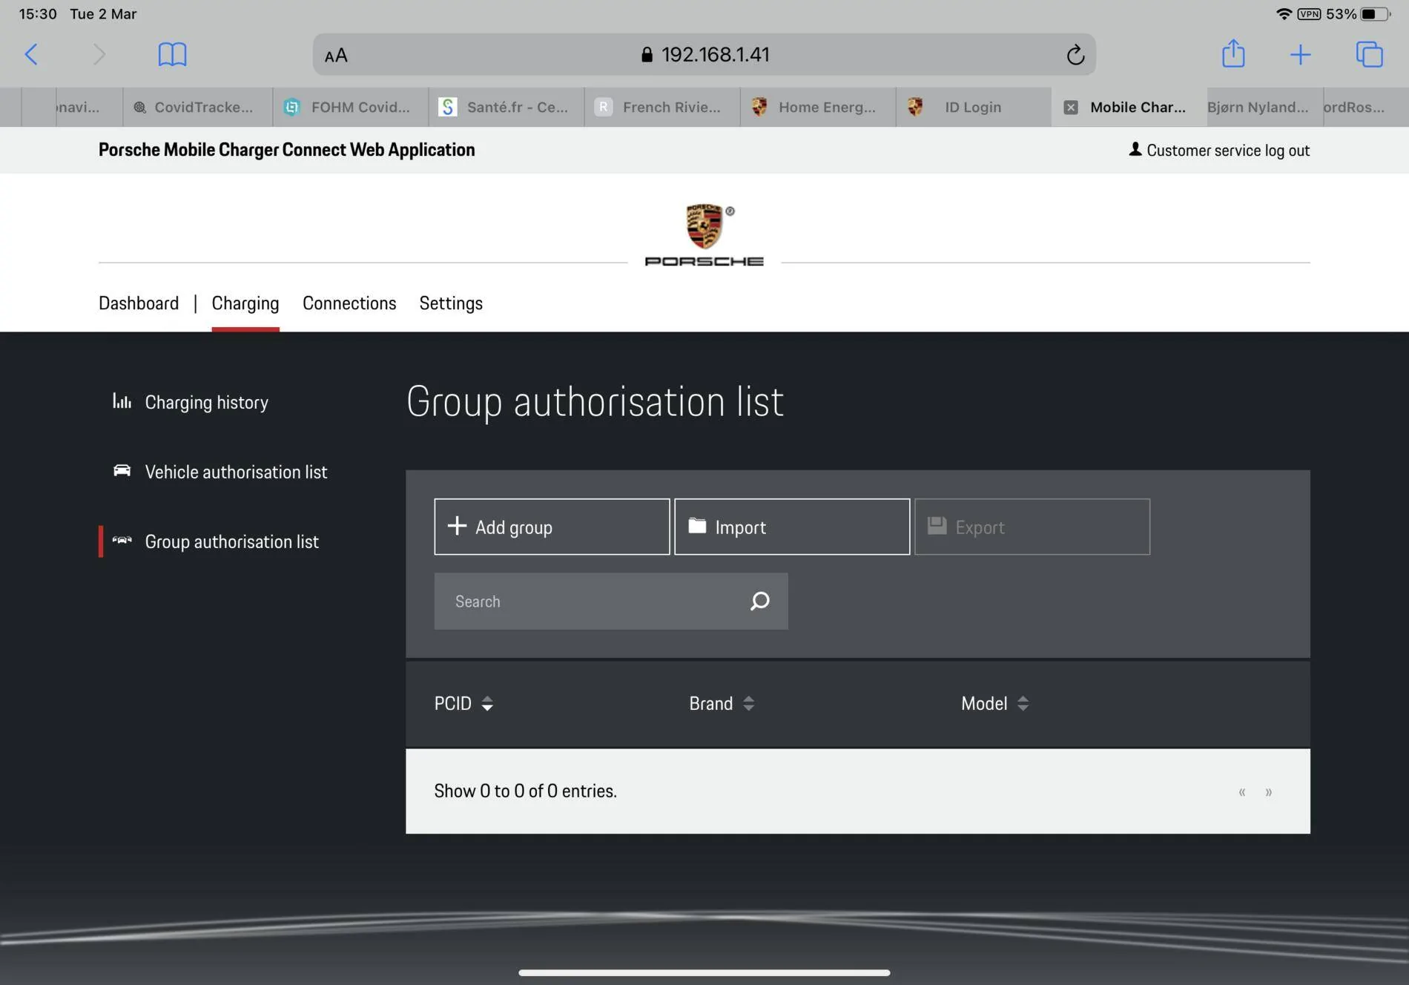Tap the Safari back arrow
Image resolution: width=1409 pixels, height=985 pixels.
tap(31, 54)
